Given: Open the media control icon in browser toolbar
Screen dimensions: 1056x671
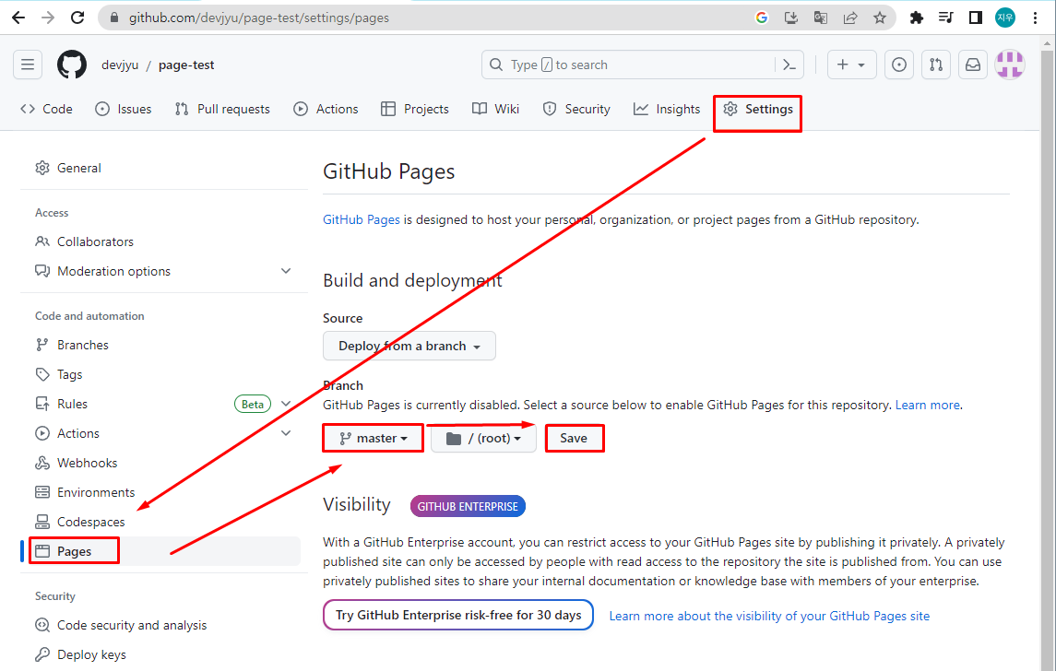Looking at the screenshot, I should click(945, 18).
